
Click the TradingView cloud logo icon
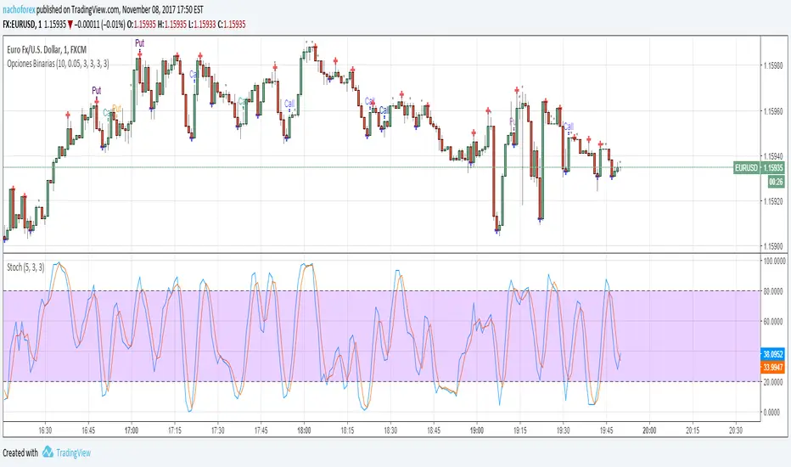48,452
